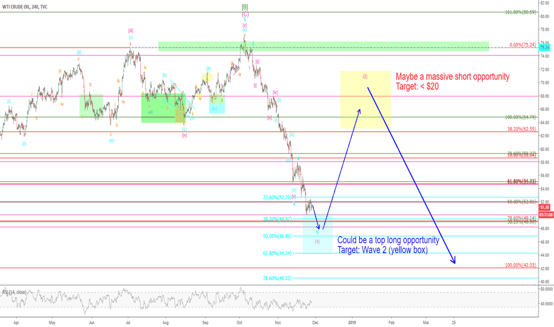Click the 40.0000 RSI scale value
554x327 pixels.
click(x=547, y=304)
